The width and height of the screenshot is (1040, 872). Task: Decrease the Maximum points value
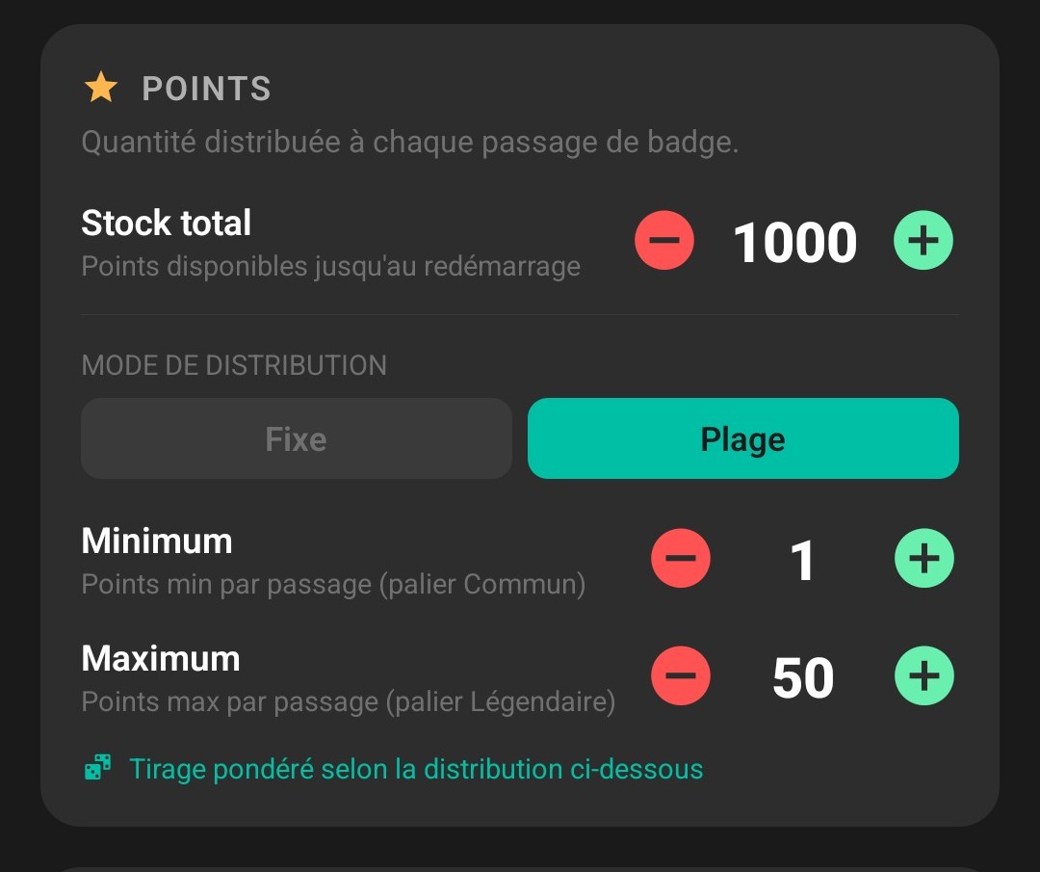click(681, 675)
